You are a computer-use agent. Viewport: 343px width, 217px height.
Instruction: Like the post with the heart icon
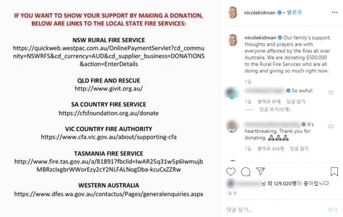tap(231, 172)
